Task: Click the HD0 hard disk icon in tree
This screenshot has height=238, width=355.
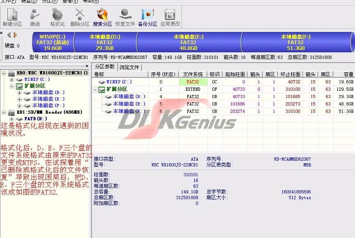Action: click(11, 73)
